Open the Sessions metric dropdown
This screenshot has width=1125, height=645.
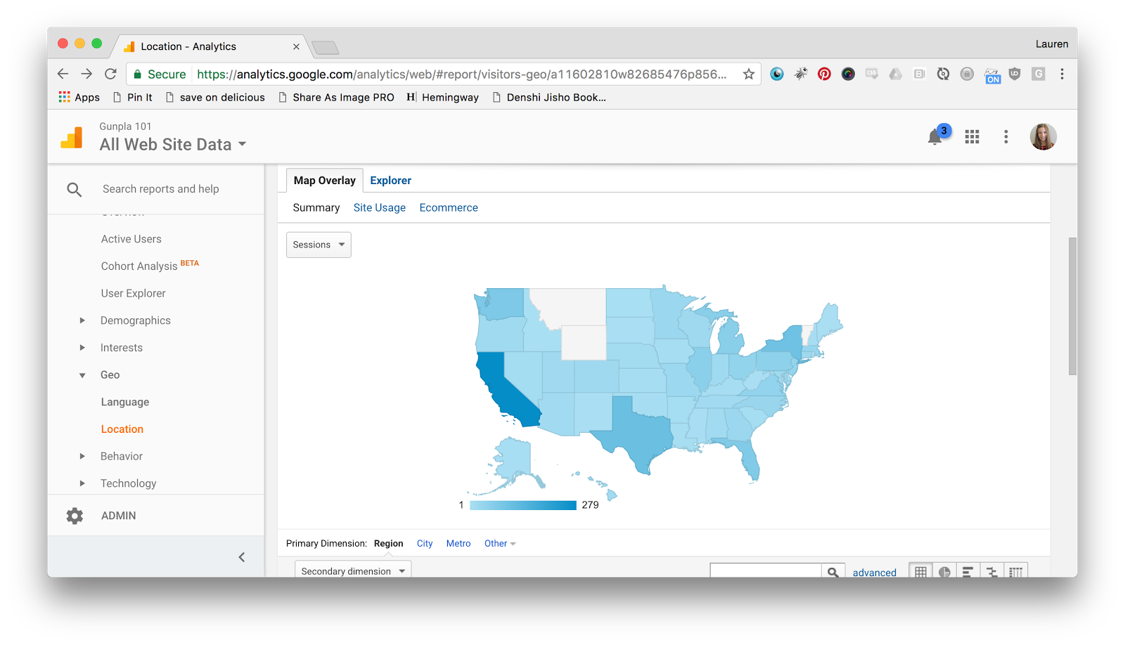click(319, 245)
